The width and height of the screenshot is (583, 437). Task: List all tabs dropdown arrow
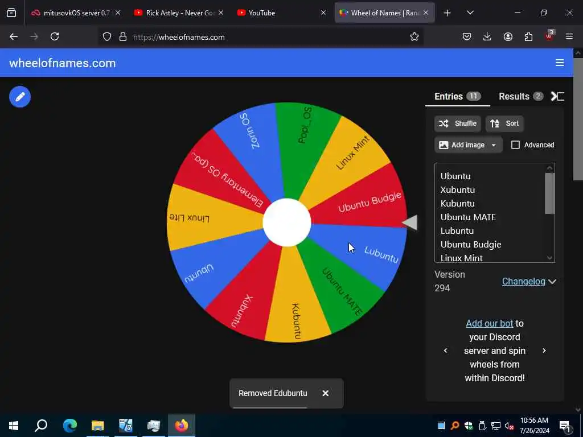[470, 13]
